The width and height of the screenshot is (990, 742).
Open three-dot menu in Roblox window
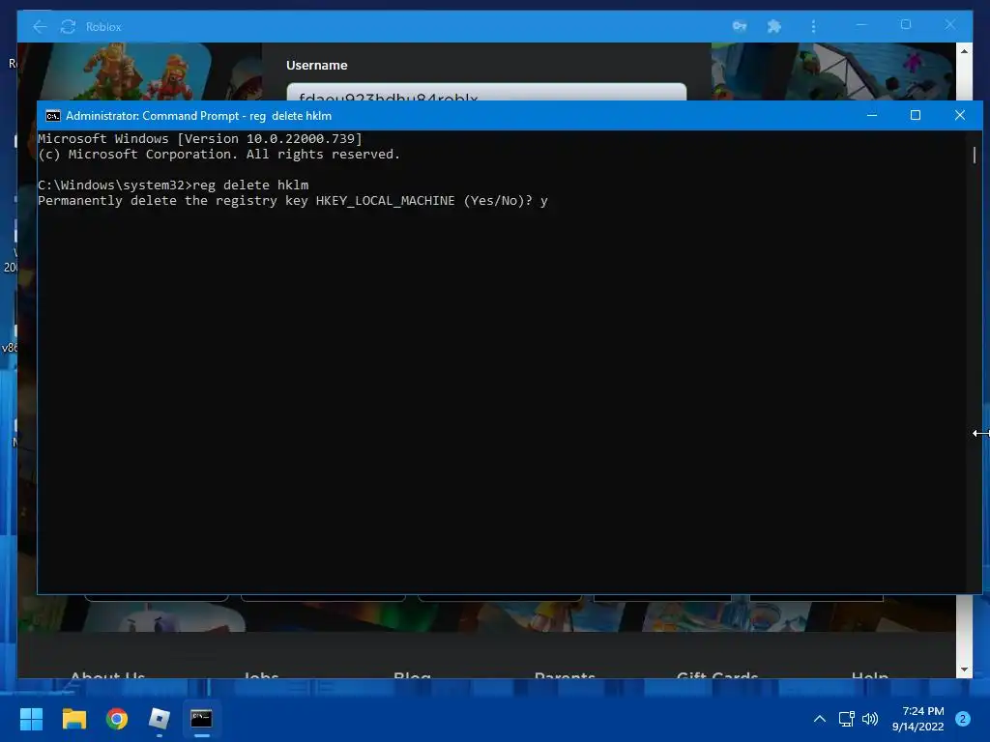pyautogui.click(x=813, y=26)
